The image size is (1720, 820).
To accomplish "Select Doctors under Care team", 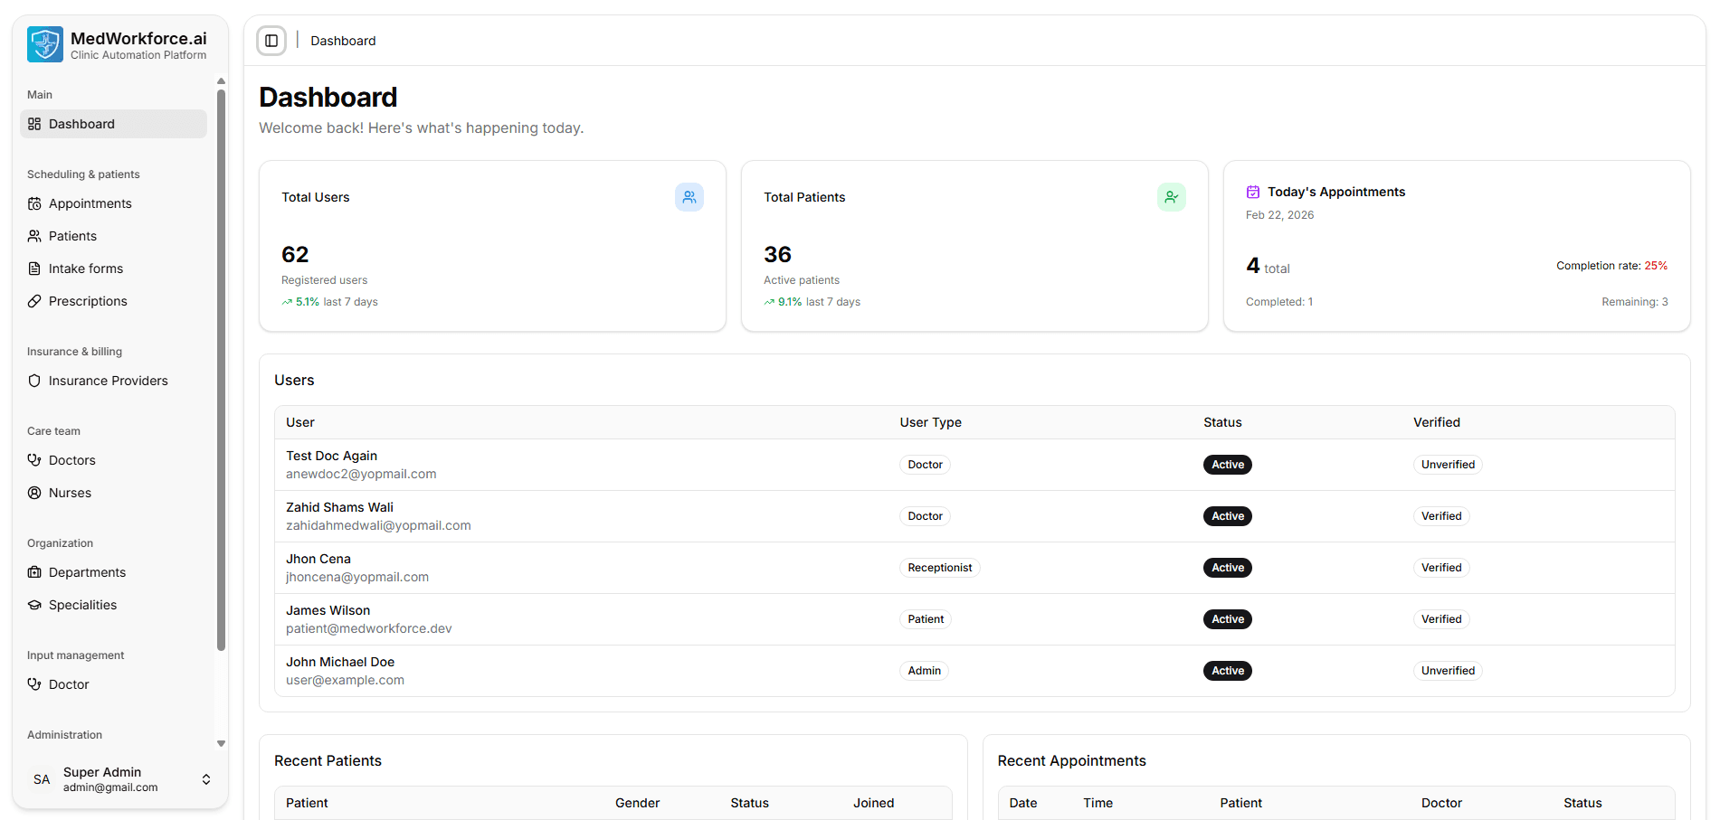I will [x=71, y=459].
